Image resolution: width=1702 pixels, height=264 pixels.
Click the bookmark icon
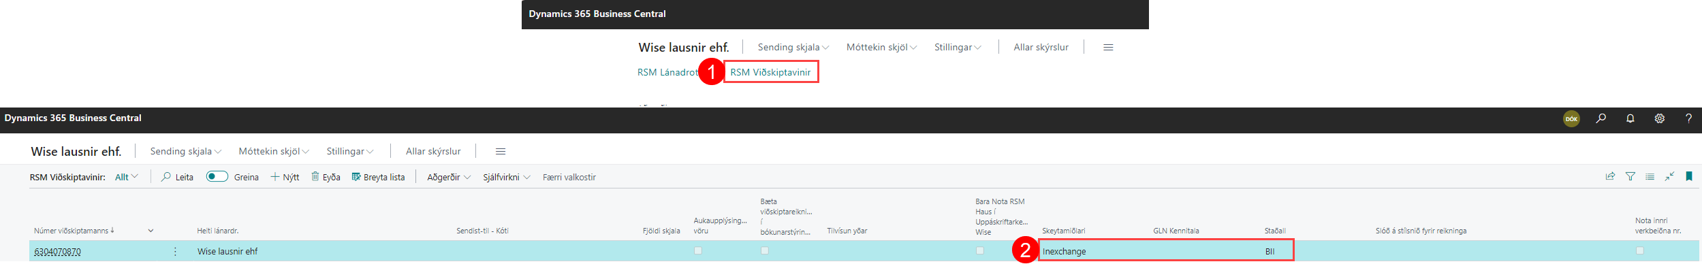click(x=1689, y=176)
